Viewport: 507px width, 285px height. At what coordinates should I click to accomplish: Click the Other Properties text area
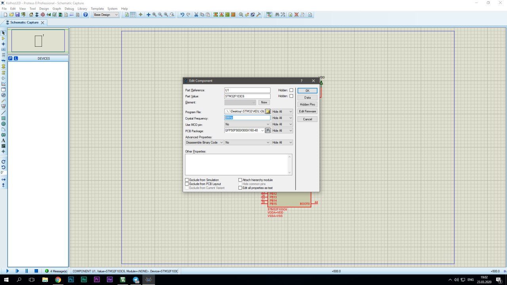click(238, 164)
